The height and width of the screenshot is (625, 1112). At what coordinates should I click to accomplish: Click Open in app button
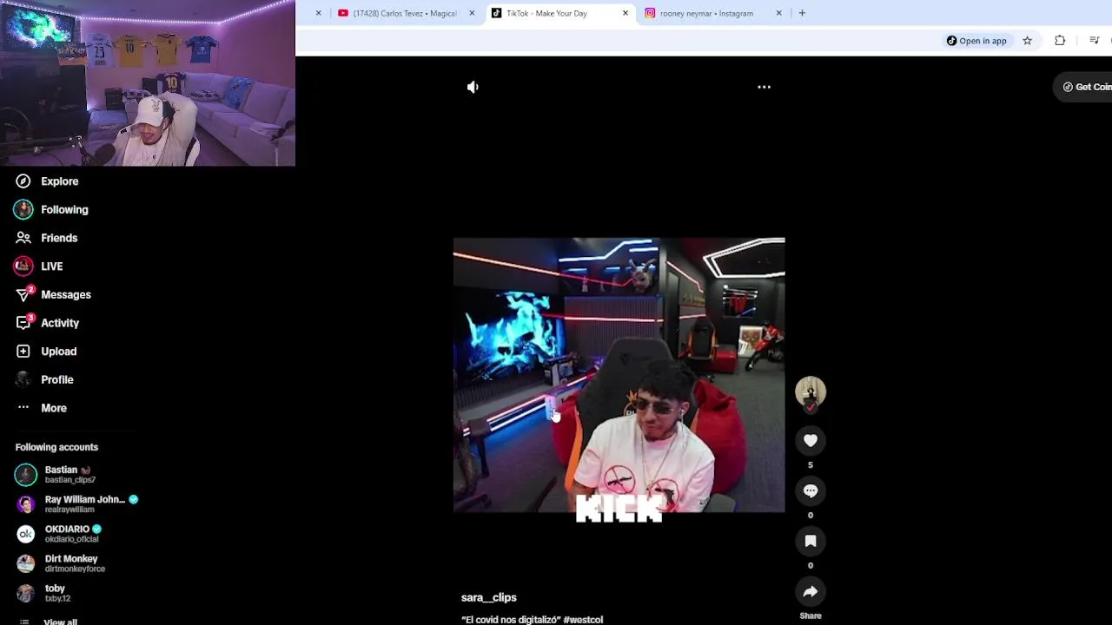coord(976,41)
